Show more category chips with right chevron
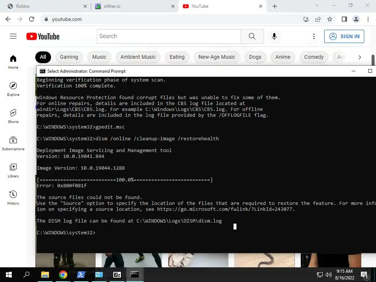 tap(359, 57)
